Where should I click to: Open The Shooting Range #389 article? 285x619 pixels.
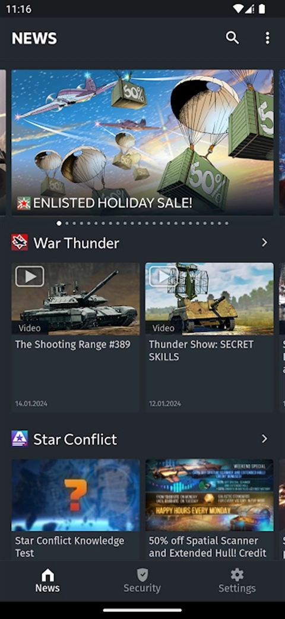point(72,345)
